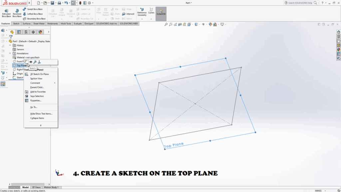
Task: Open the PropertyManager panel tab
Action: [x=19, y=32]
